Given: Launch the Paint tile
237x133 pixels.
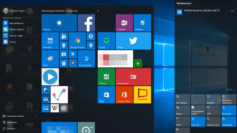Looking at the screenshot, I should point(50,59).
